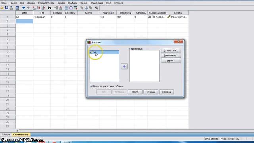Click the blue Undo arrow
The image size is (254, 143).
coord(24,8)
